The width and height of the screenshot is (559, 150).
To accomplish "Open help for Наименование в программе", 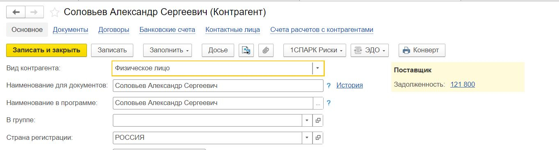I will [x=329, y=103].
